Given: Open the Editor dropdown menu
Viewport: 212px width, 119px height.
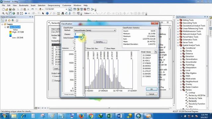Looking at the screenshot, I should 87,13.
